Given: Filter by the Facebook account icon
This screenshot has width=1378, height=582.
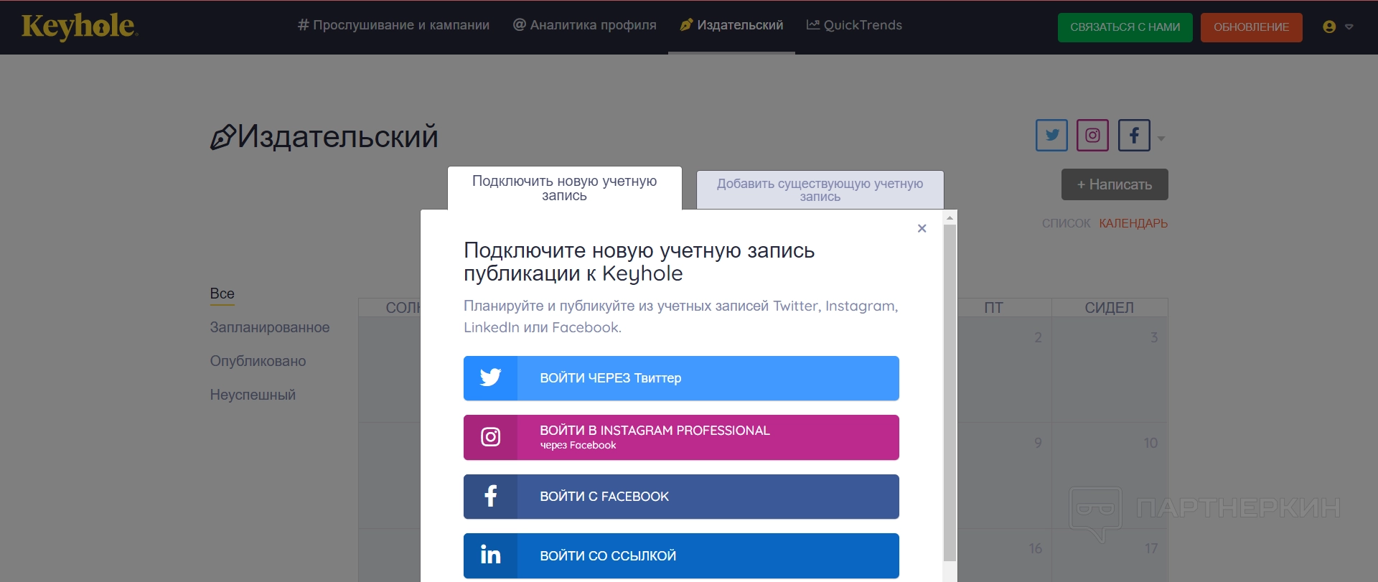Looking at the screenshot, I should click(x=1134, y=135).
